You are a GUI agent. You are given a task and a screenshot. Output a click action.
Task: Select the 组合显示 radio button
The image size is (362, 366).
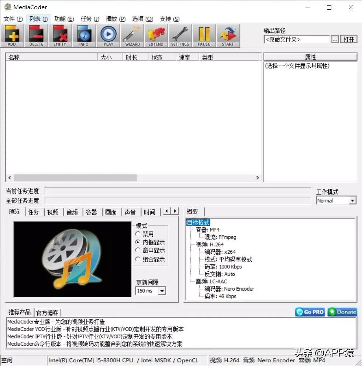[138, 259]
